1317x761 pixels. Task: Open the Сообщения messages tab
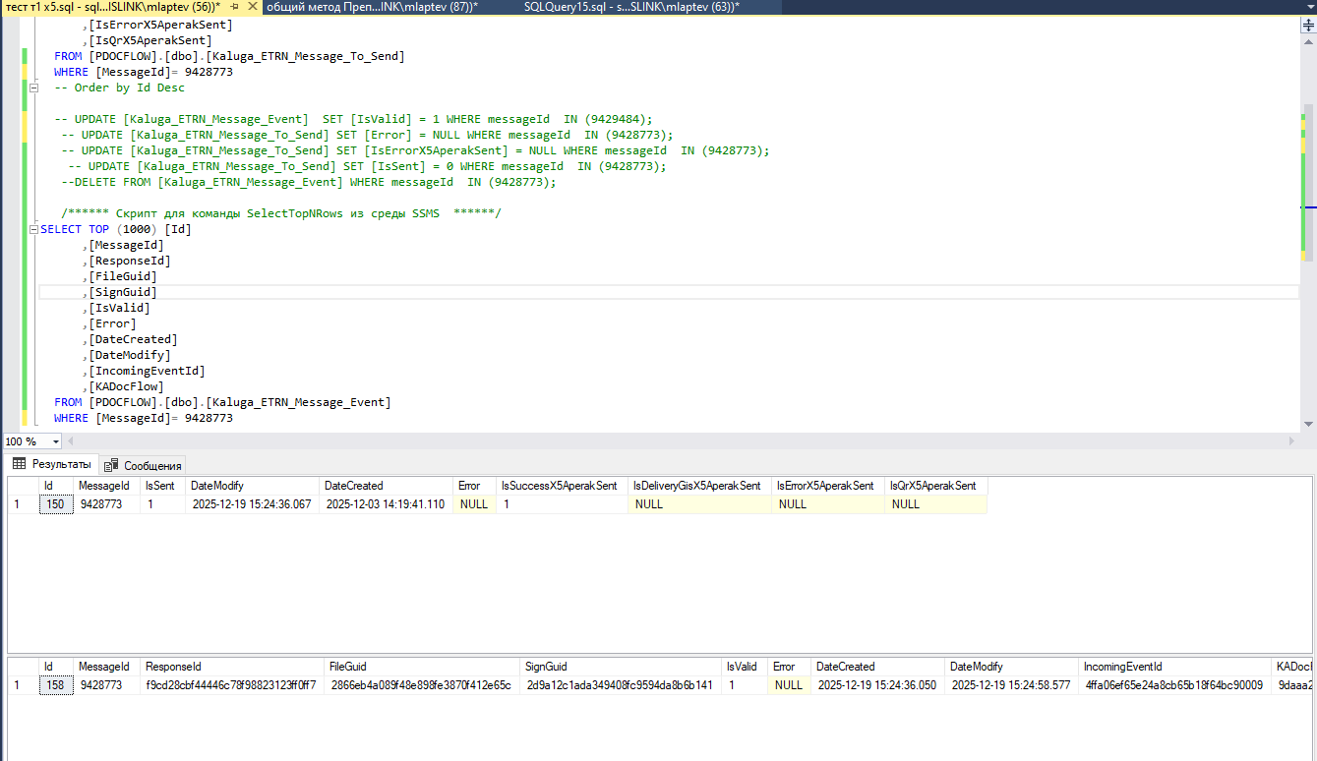(143, 465)
